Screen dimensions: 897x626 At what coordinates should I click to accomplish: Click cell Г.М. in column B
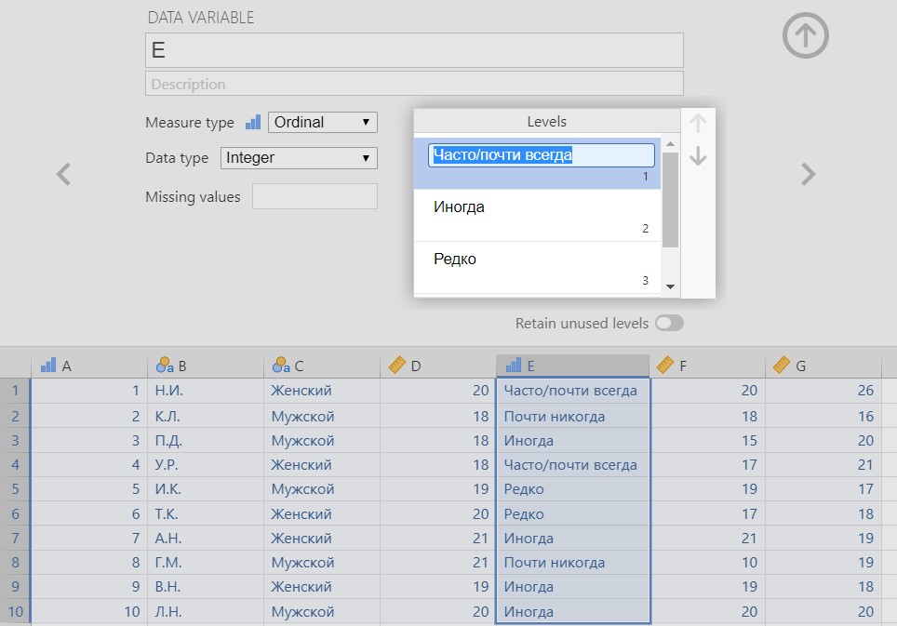(x=206, y=563)
